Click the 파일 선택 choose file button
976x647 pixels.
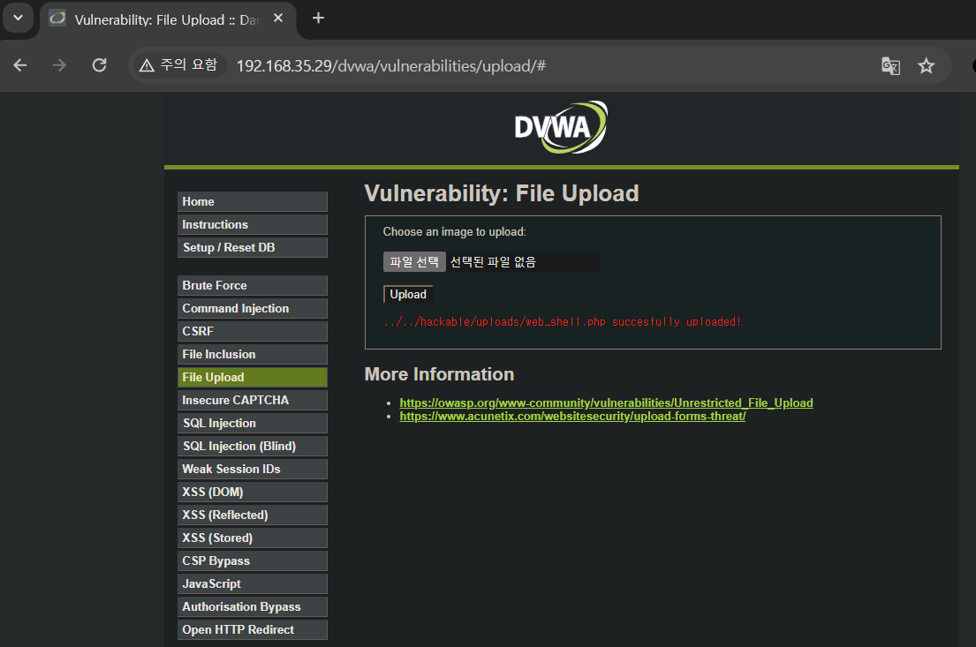click(414, 262)
